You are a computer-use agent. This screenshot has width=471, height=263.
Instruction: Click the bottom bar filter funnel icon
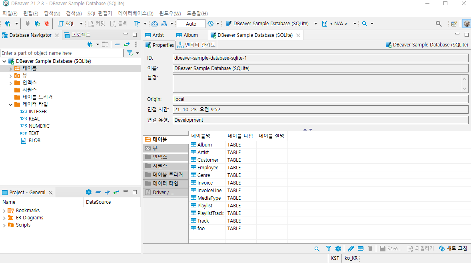329,249
